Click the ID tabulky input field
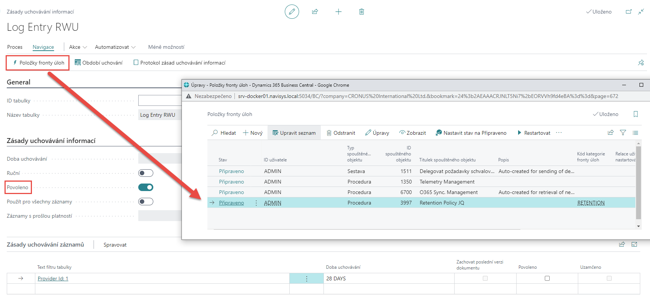Viewport: 650px width, 295px height. (x=160, y=101)
